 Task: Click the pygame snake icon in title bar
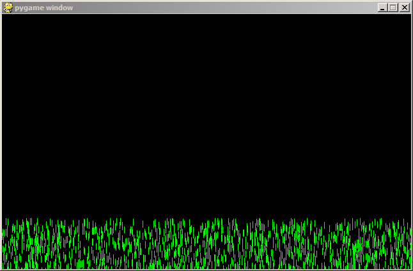pyautogui.click(x=8, y=8)
